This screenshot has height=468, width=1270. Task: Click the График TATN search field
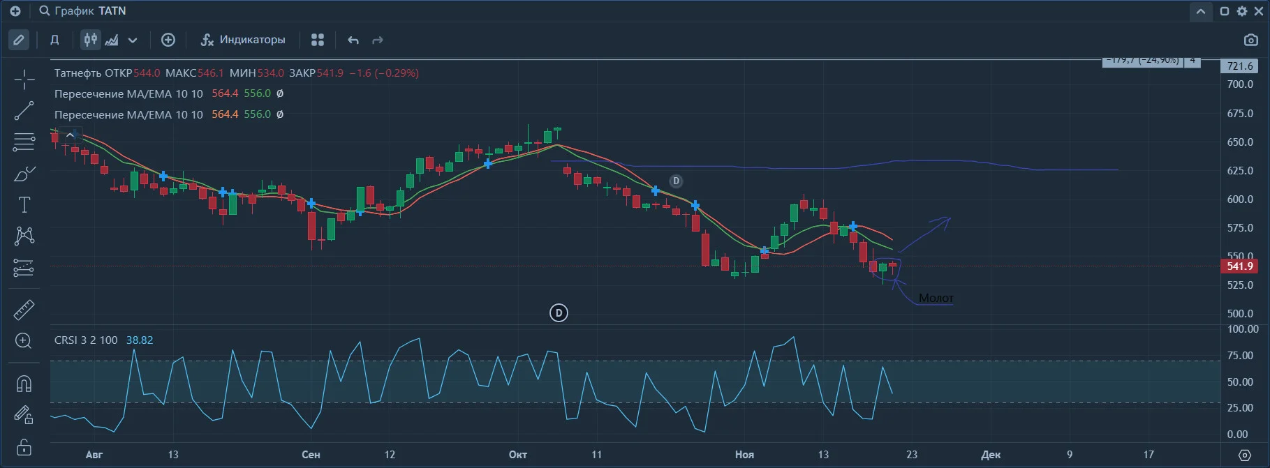pyautogui.click(x=83, y=10)
